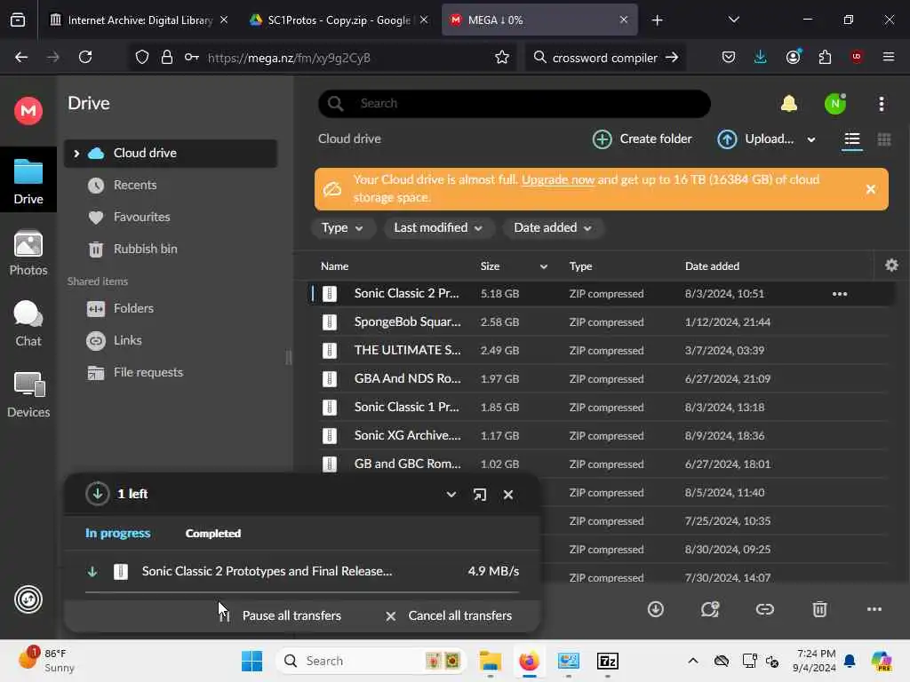Screen dimensions: 910x682
Task: Open a new browser tab
Action: 657,20
